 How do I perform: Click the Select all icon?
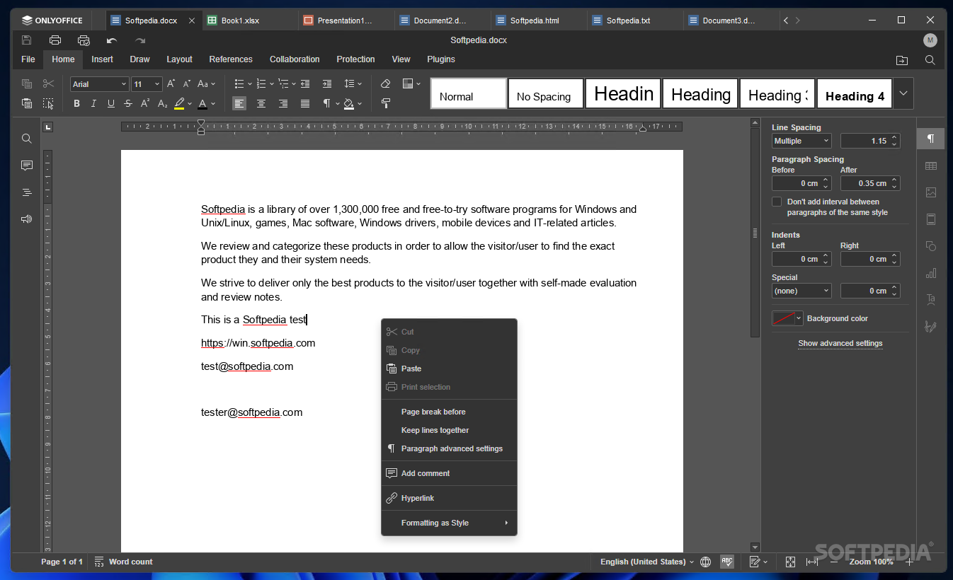coord(48,103)
